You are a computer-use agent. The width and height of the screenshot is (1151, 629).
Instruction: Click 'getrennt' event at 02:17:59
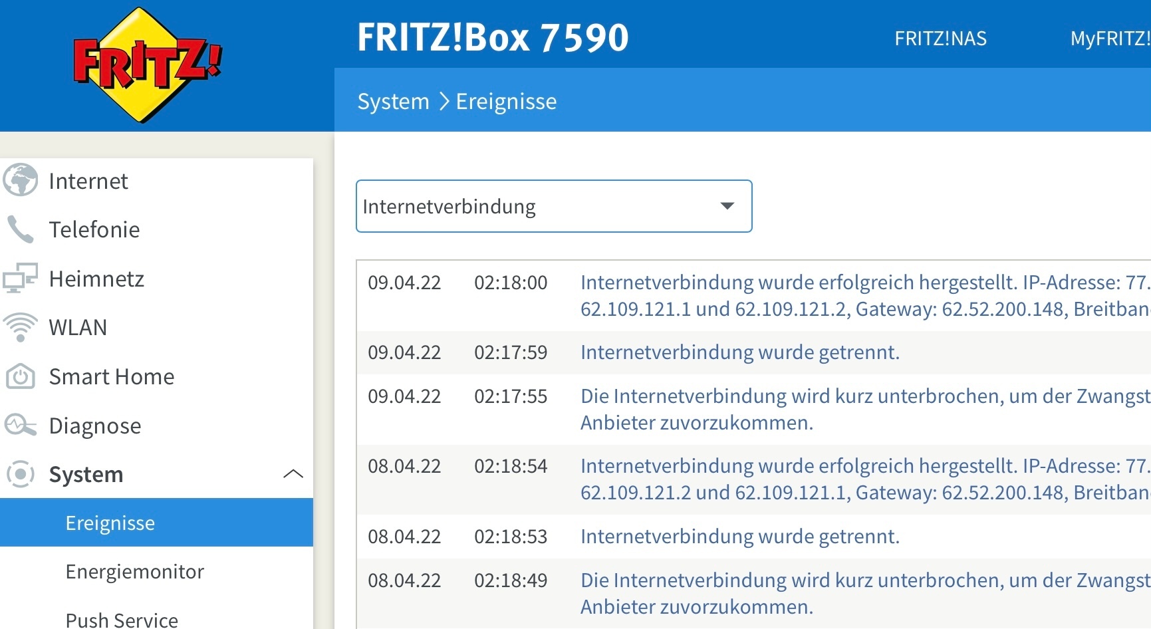[x=740, y=352]
